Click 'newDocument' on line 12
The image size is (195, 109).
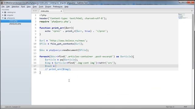70,50
